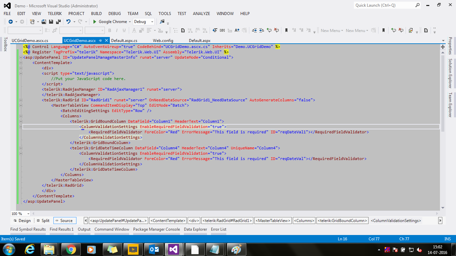456x256 pixels.
Task: Click the Undo arrow icon
Action: pyautogui.click(x=68, y=22)
